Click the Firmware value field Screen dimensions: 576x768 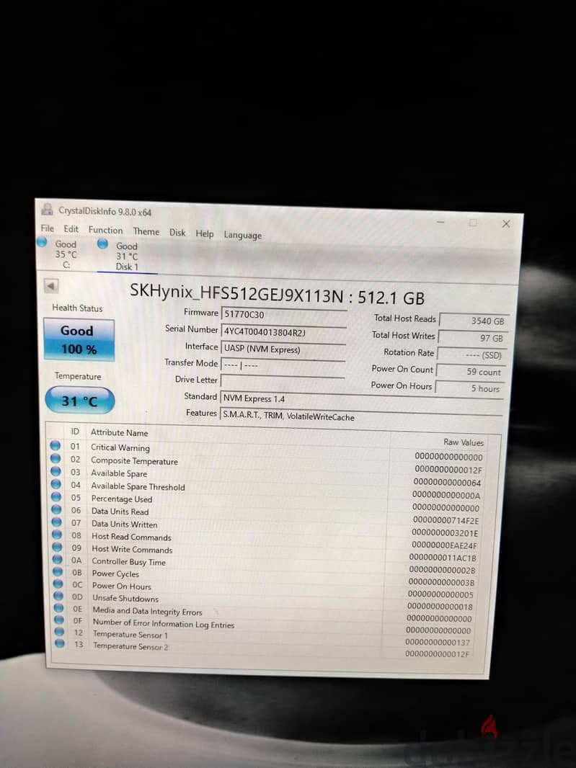click(x=284, y=315)
